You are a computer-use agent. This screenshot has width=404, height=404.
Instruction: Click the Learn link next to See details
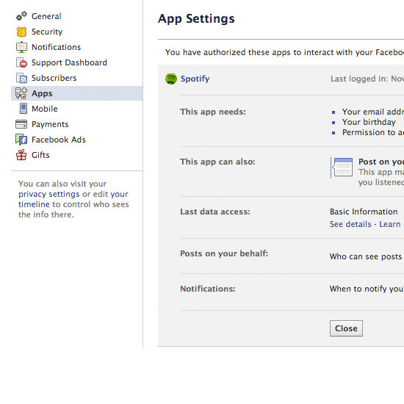[390, 224]
